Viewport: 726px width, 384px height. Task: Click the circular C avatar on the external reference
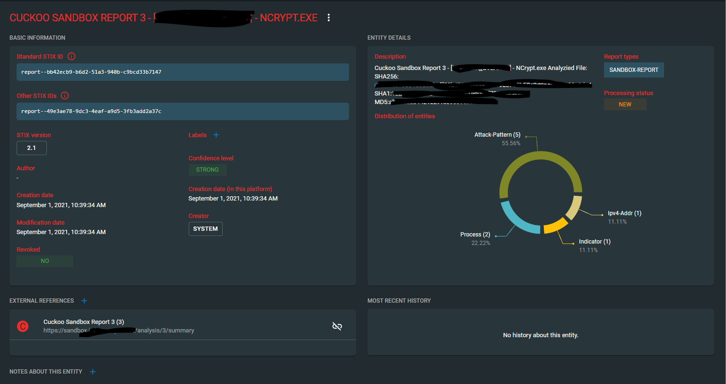[x=22, y=326]
